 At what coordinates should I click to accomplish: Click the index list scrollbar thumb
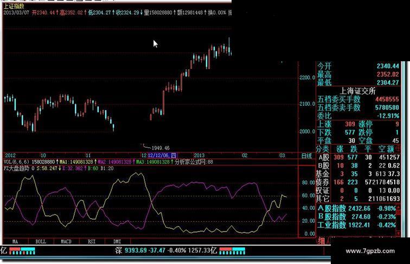[398, 212]
